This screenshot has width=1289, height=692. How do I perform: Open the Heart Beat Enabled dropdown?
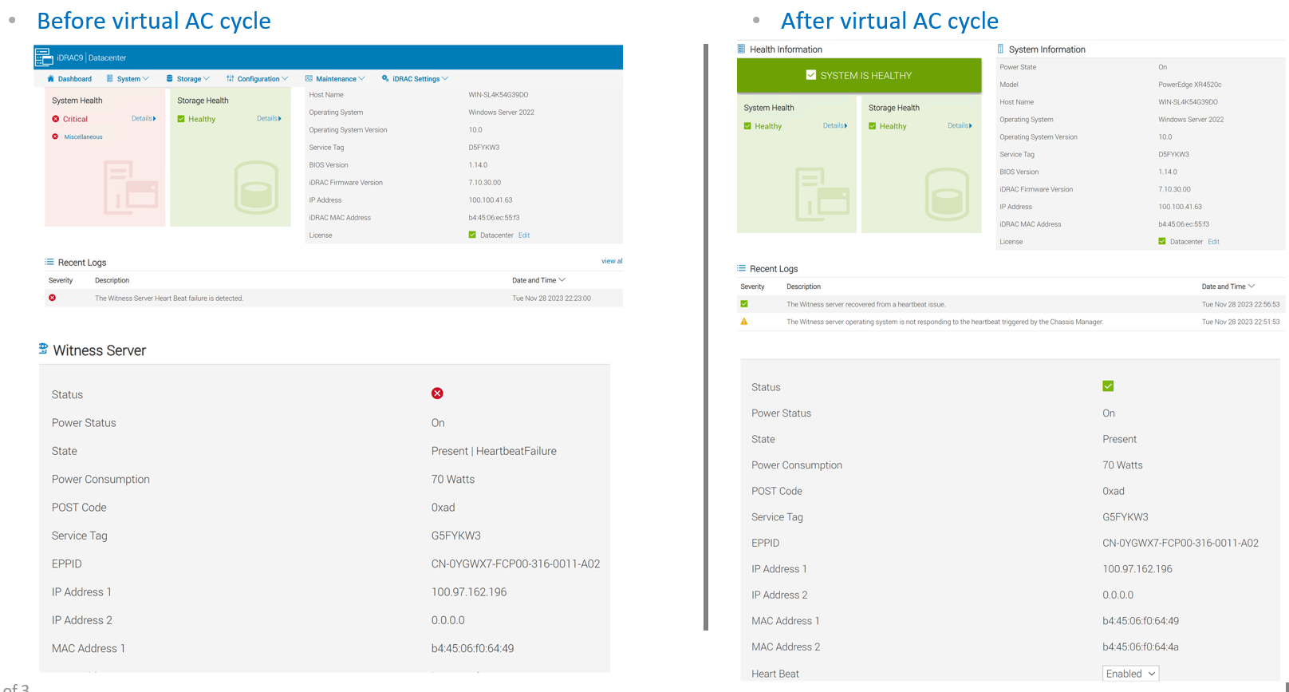coord(1130,674)
